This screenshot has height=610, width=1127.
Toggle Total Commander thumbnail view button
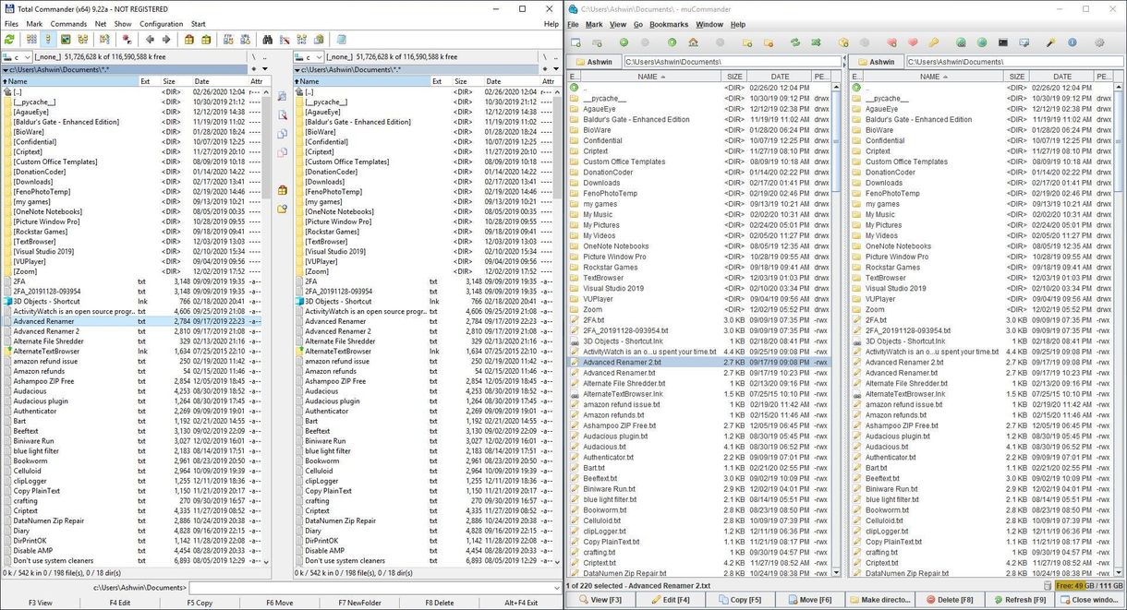click(66, 40)
